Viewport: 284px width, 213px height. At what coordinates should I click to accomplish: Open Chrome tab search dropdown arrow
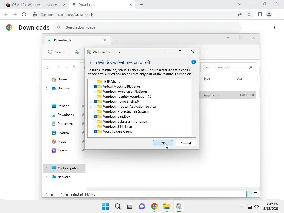tap(239, 4)
